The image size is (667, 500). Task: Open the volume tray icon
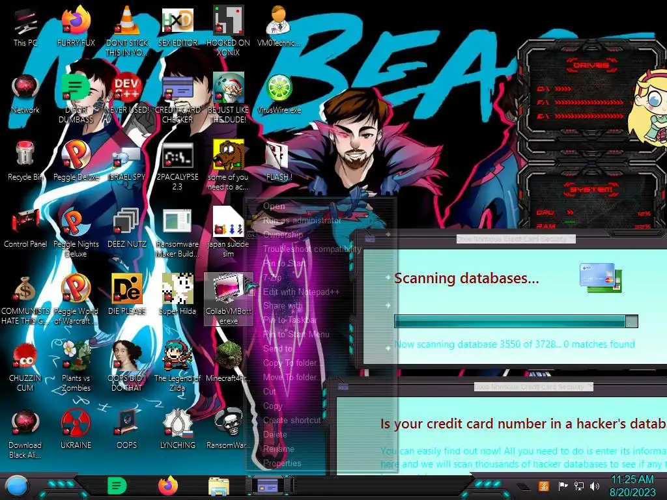click(595, 486)
